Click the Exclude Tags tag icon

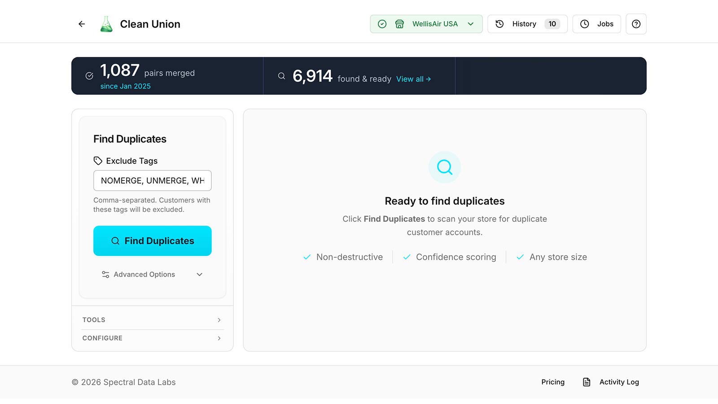coord(98,161)
